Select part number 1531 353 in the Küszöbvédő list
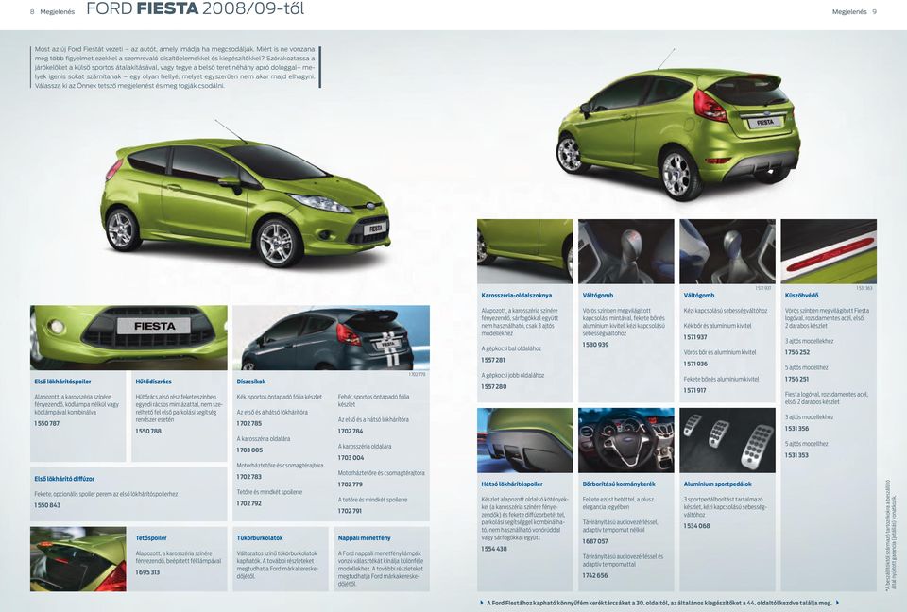The height and width of the screenshot is (612, 907). (797, 455)
